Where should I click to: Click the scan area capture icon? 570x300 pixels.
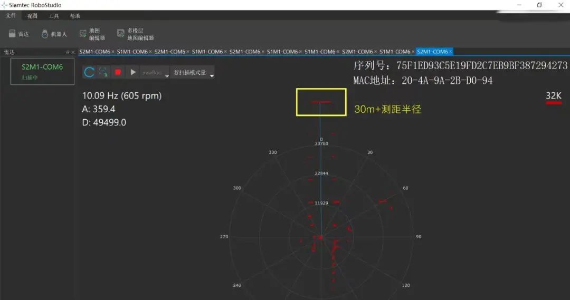pos(103,72)
